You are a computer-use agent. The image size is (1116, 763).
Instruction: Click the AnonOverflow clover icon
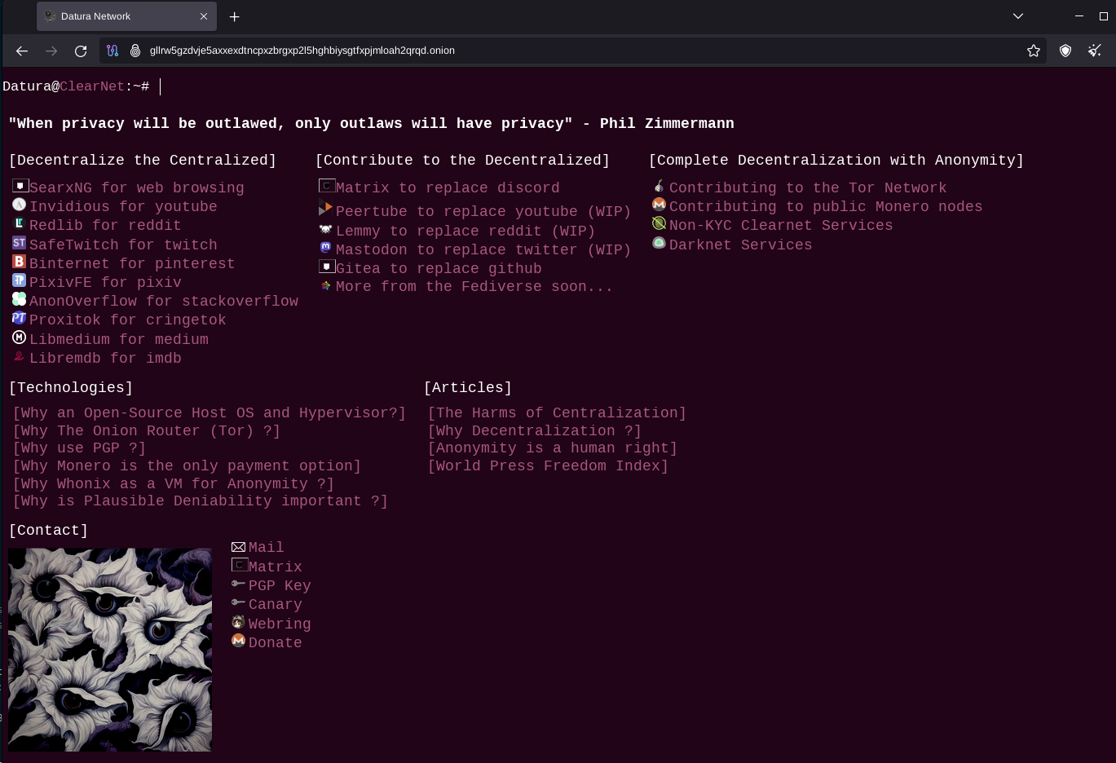tap(20, 299)
